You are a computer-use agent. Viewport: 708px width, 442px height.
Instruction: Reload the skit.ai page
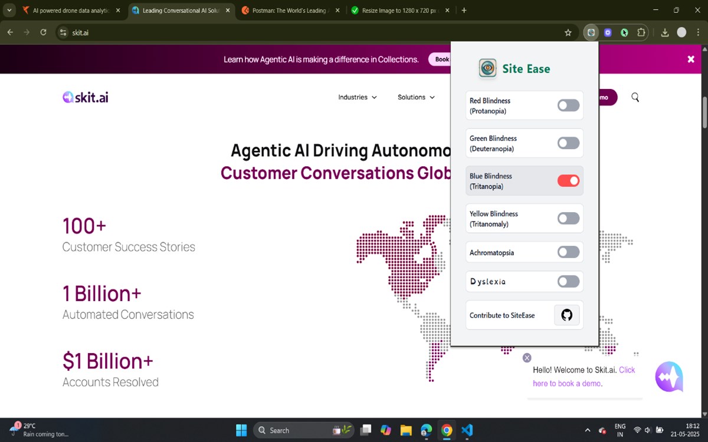click(43, 32)
